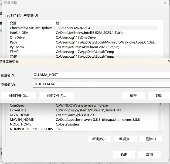Select the ChocolateyLastPathUpdate user variable row
The image size is (170, 164).
31,28
